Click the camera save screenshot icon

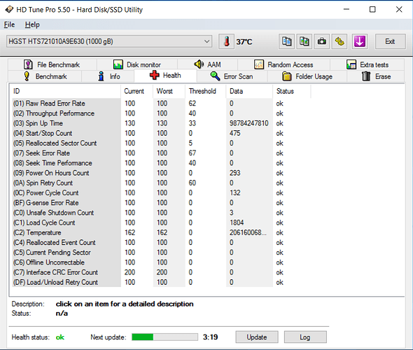pos(321,41)
